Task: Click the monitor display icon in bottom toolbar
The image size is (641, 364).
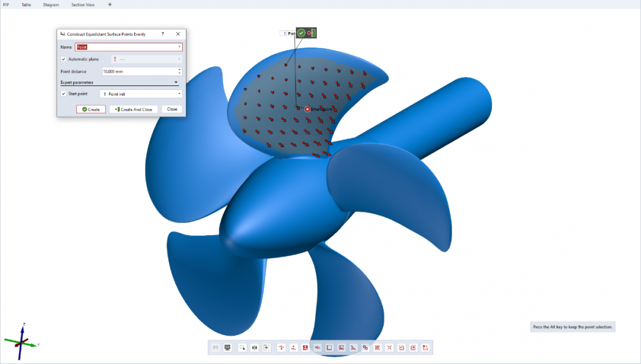Action: pyautogui.click(x=227, y=348)
